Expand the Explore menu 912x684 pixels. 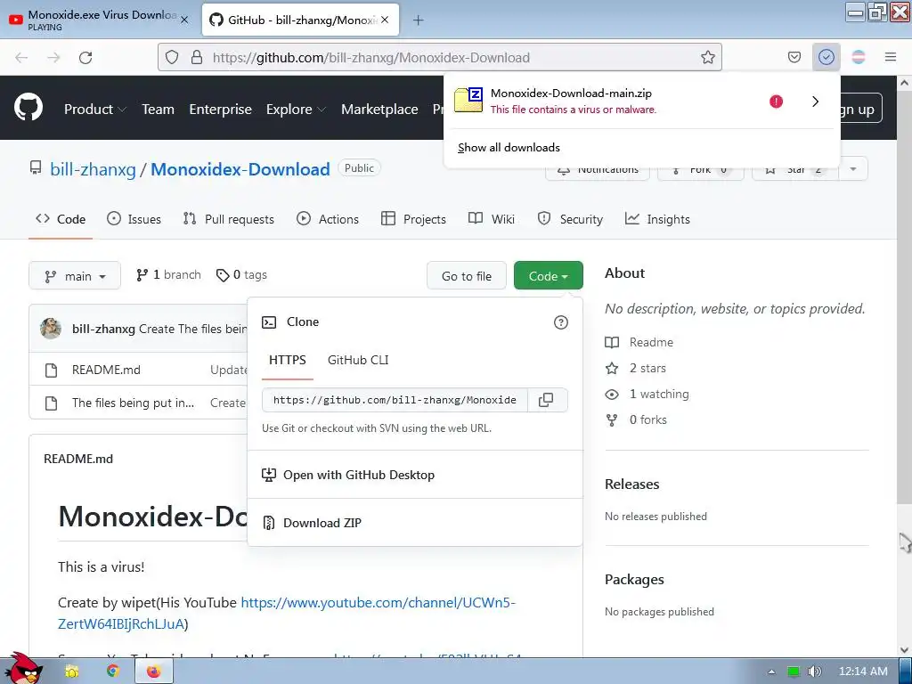coord(296,110)
